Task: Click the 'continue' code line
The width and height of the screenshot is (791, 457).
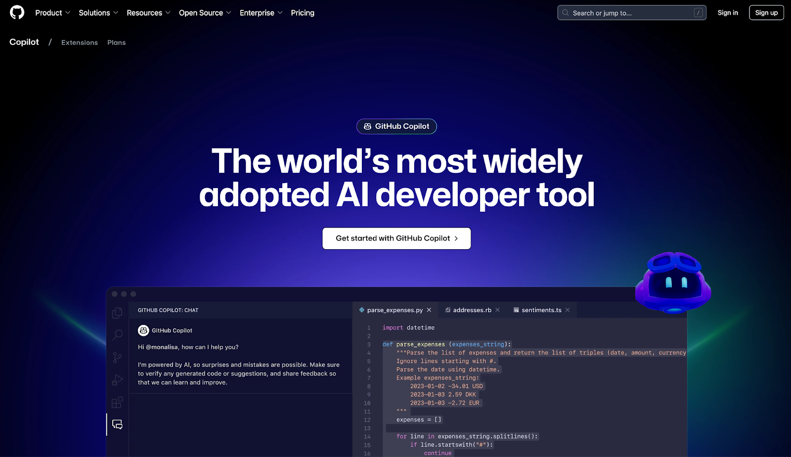Action: tap(438, 453)
